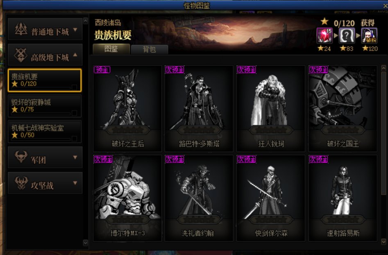Tick the checkbox on the 毁坏的寂静城 entry
The width and height of the screenshot is (388, 255).
click(74, 113)
